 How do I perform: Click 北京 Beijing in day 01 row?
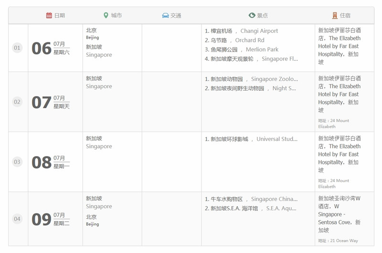click(92, 33)
